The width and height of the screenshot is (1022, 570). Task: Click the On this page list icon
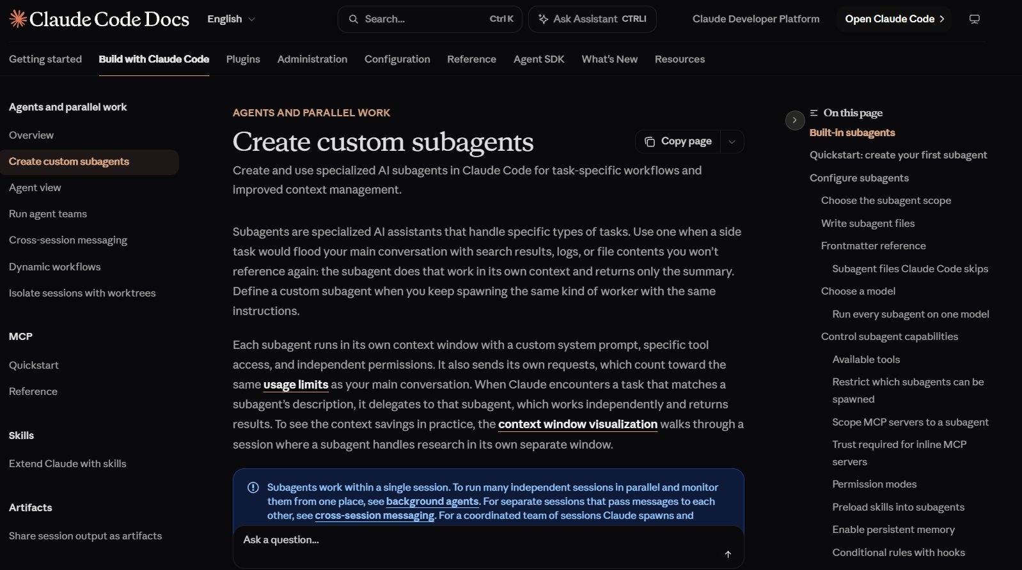pos(814,113)
